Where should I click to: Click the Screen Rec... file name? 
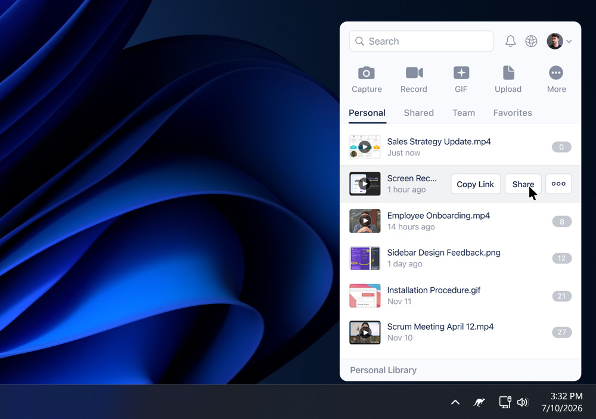412,178
